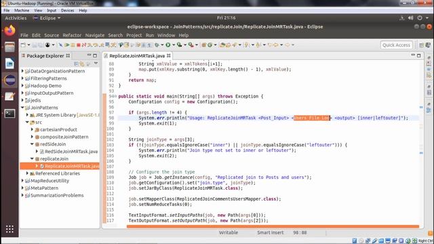Image resolution: width=434 pixels, height=244 pixels.
Task: Click the Run External Tools icon
Action: coord(191,45)
